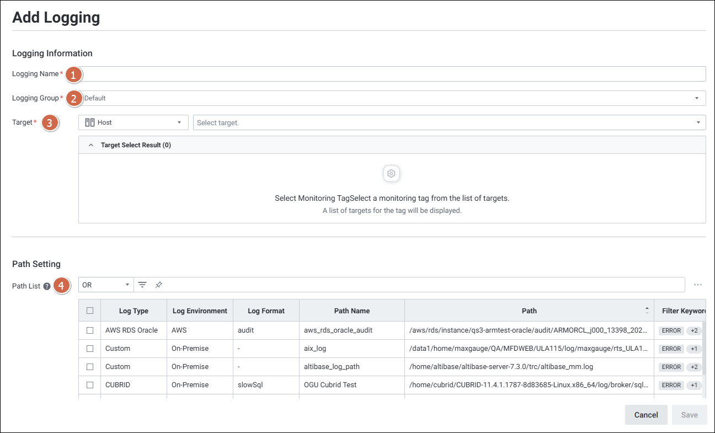Screen dimensions: 715x433
Task: Click the Path column sort arrows
Action: coord(647,311)
